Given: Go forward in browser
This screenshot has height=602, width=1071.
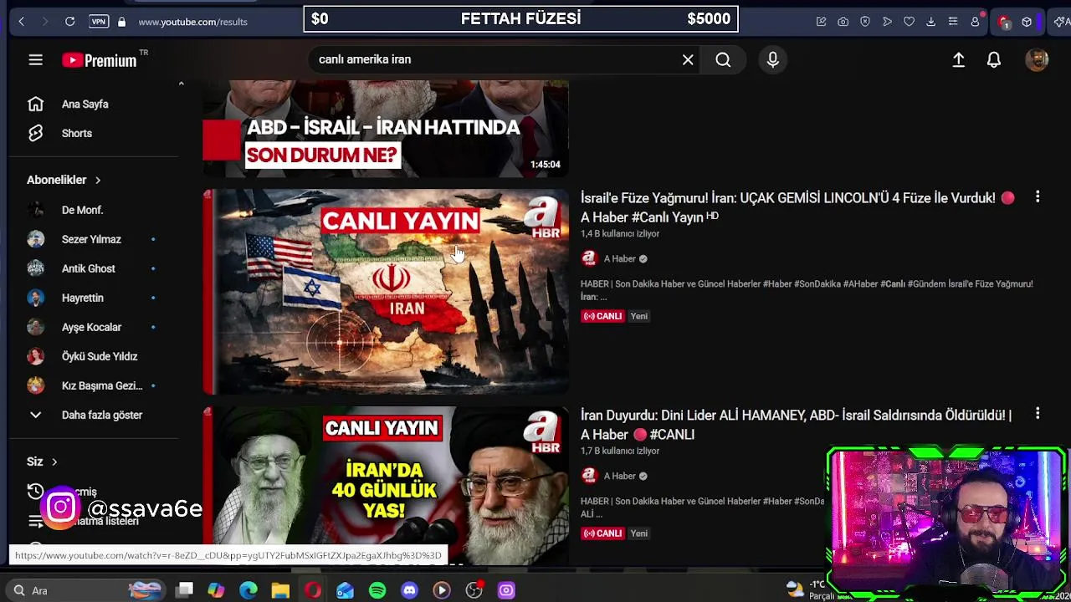Looking at the screenshot, I should click(x=44, y=22).
